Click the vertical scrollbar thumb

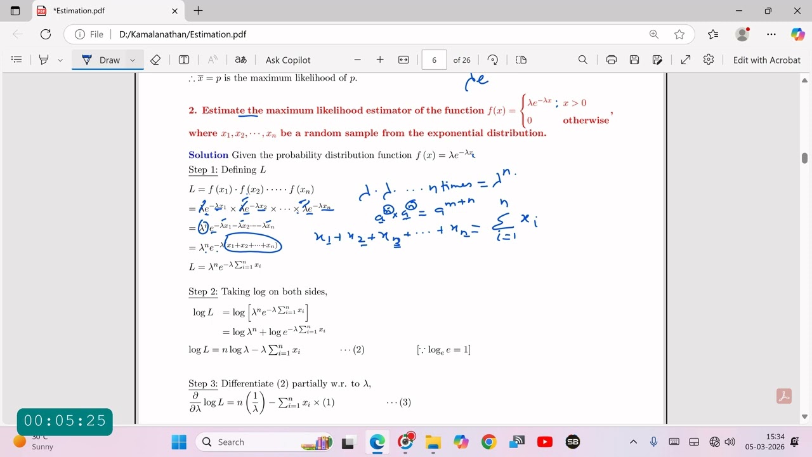point(804,158)
